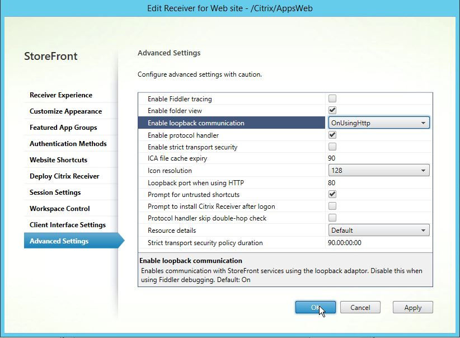Select the Icon resolution row label
Viewport: 460px width, 338px height.
[170, 171]
